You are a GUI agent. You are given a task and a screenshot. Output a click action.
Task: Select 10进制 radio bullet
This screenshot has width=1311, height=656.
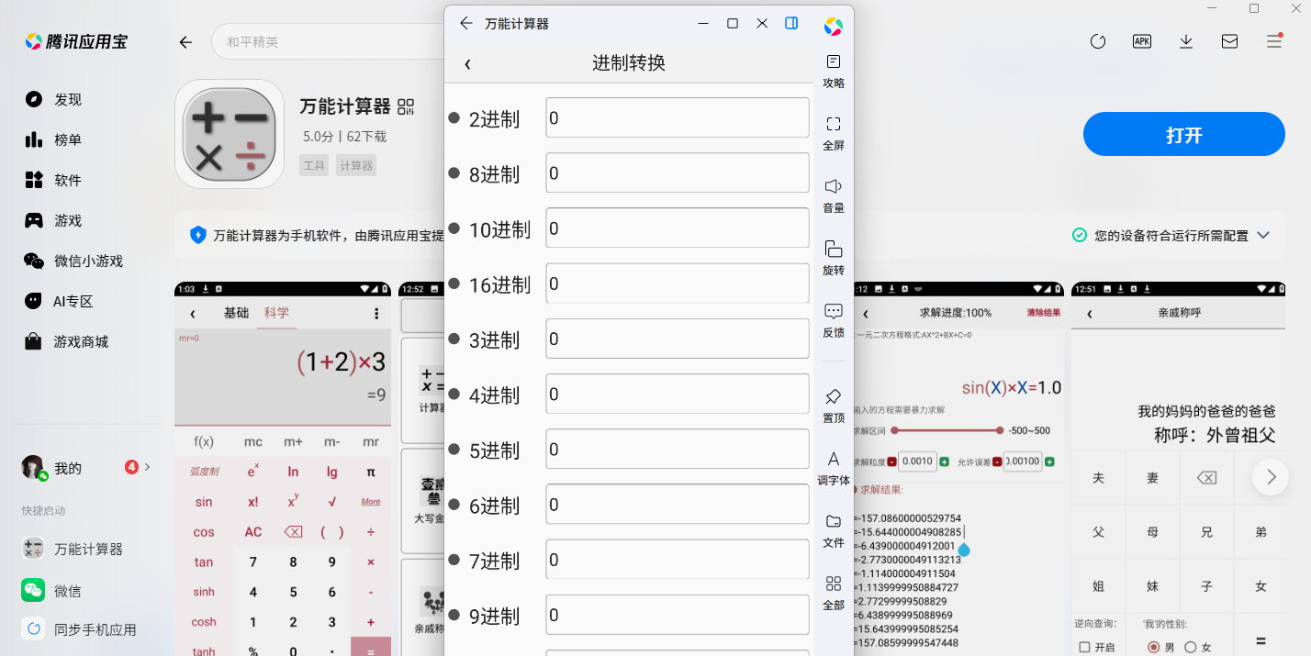click(454, 228)
